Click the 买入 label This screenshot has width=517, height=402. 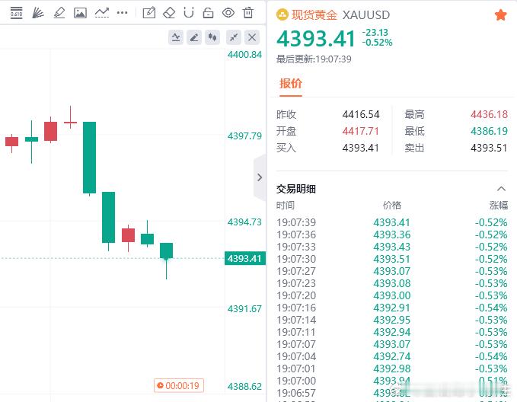point(286,148)
